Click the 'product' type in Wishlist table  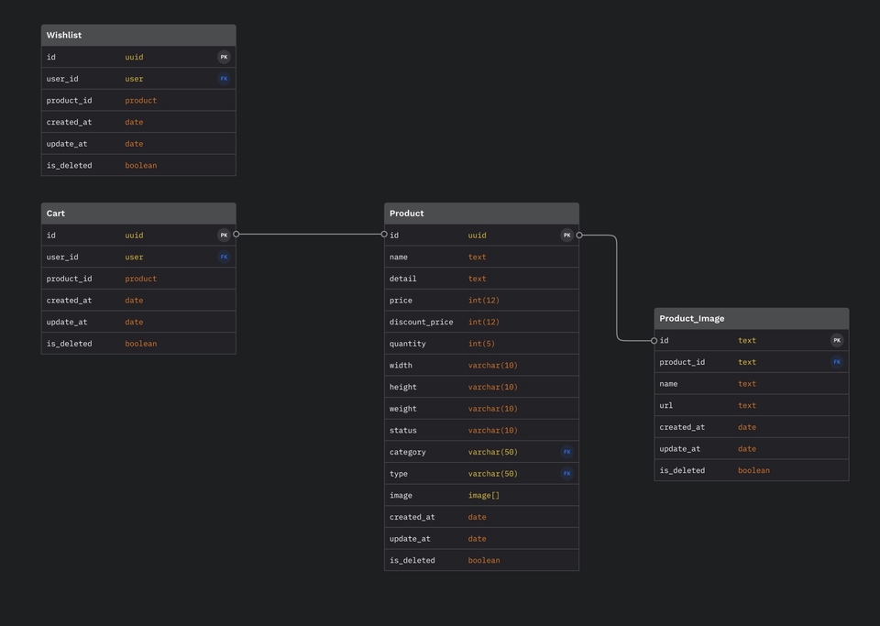click(x=141, y=101)
